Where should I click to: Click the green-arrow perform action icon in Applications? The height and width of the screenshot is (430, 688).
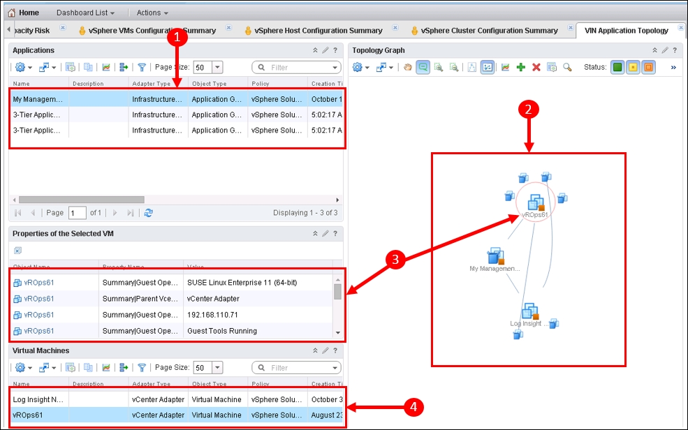pos(124,67)
